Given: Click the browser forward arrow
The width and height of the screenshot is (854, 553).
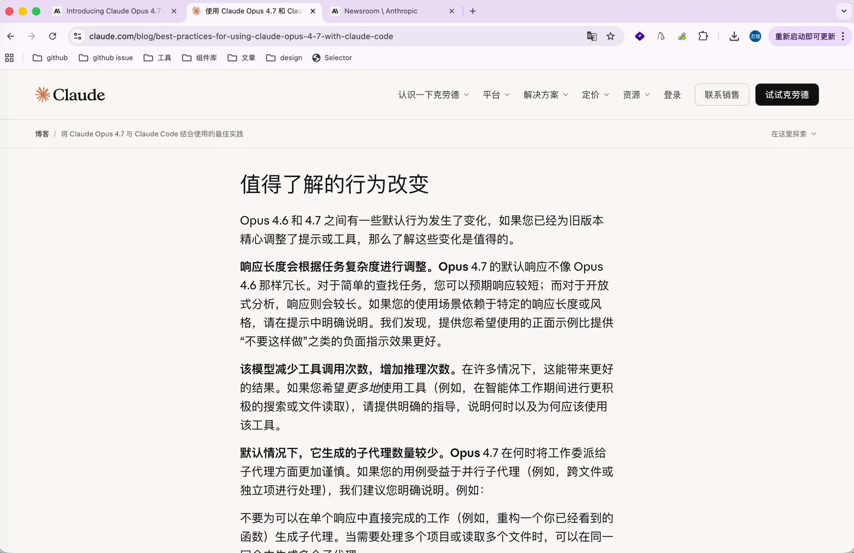Looking at the screenshot, I should (31, 36).
